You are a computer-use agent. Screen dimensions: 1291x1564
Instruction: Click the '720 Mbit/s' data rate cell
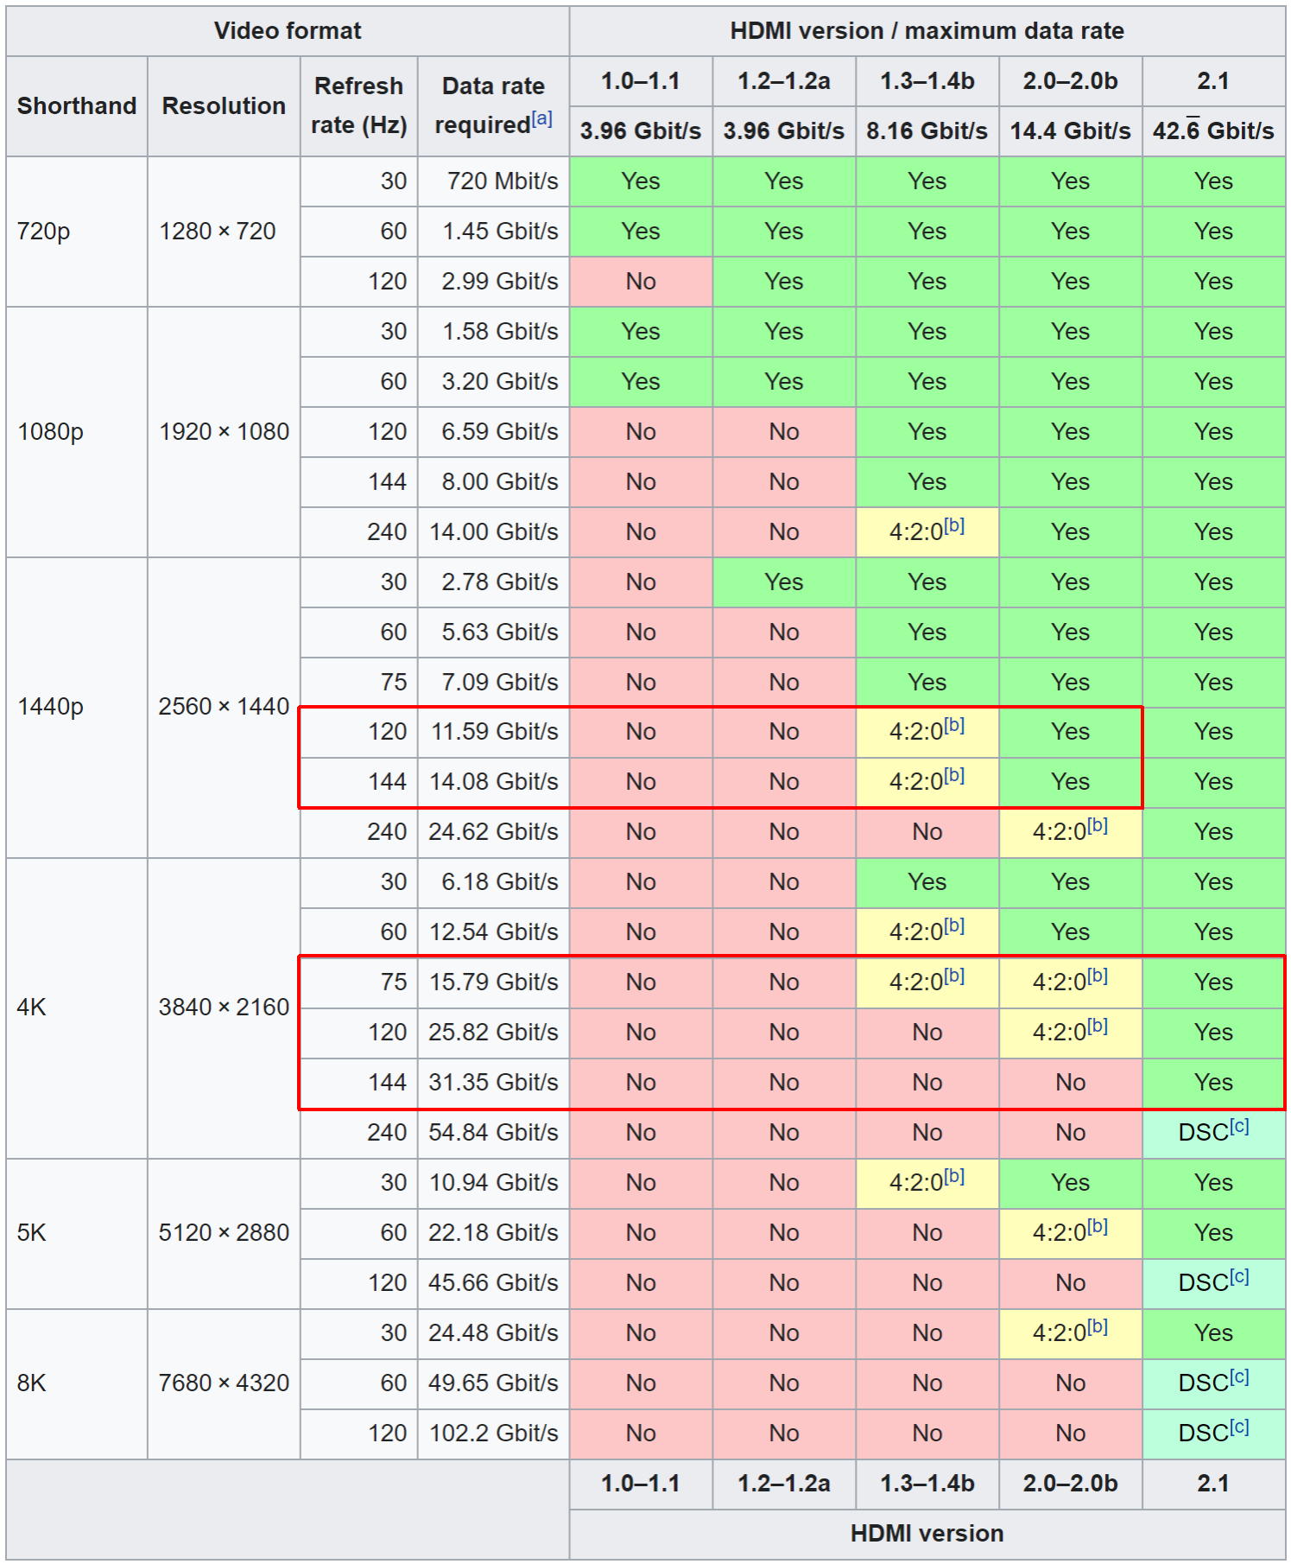(493, 181)
